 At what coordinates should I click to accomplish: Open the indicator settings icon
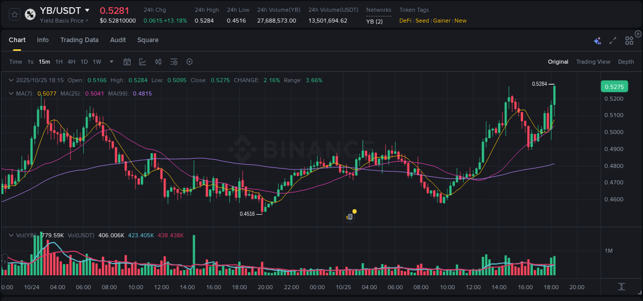(173, 62)
